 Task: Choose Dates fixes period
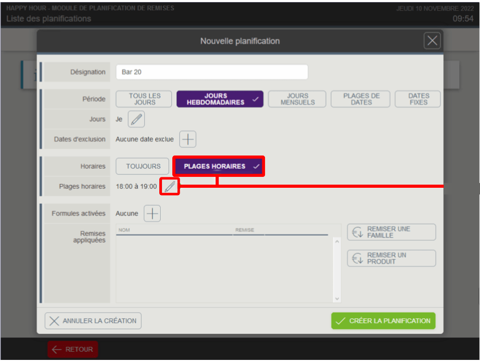point(418,99)
